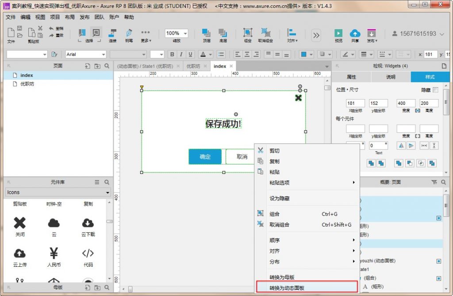The image size is (453, 296).
Task: Toggle bold text formatting
Action: point(172,54)
